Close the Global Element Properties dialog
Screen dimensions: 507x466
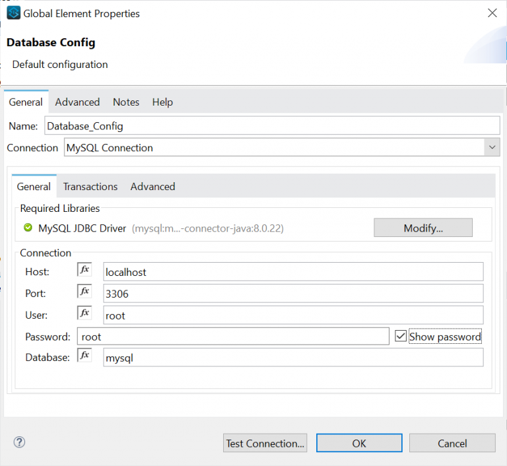[x=492, y=13]
